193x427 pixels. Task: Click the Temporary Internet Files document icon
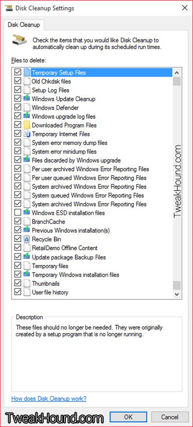(27, 134)
